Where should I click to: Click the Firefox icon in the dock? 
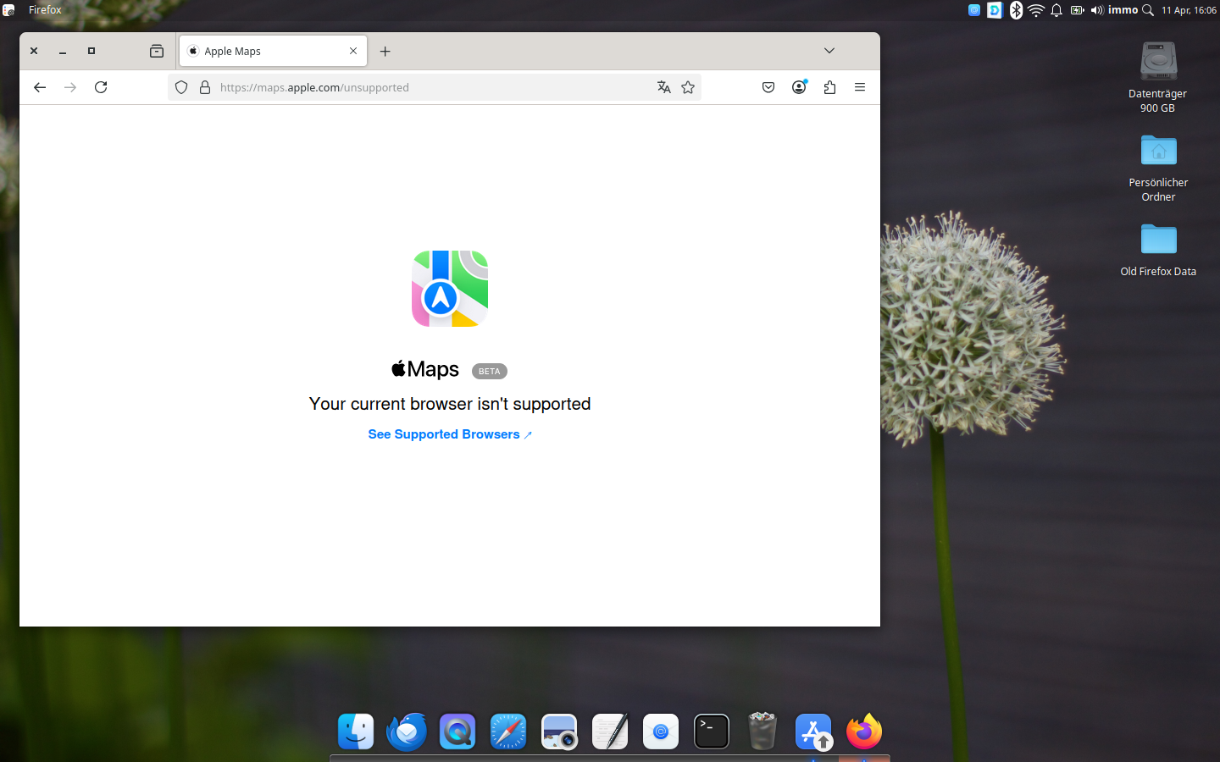click(x=864, y=732)
